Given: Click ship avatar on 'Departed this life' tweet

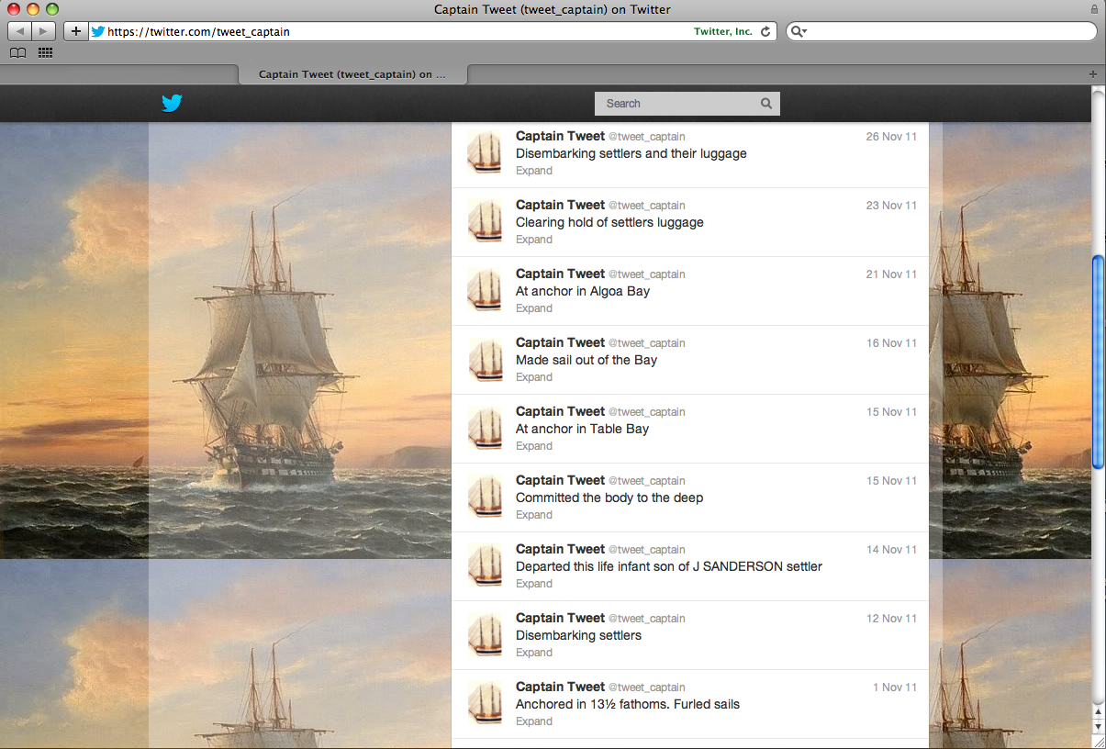Looking at the screenshot, I should pos(485,565).
